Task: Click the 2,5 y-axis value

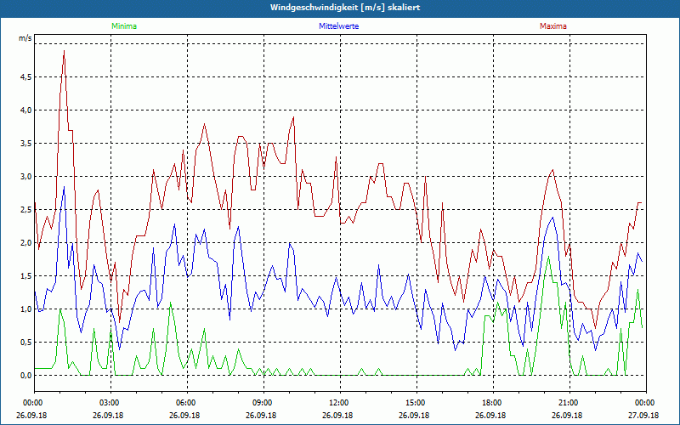Action: click(25, 210)
